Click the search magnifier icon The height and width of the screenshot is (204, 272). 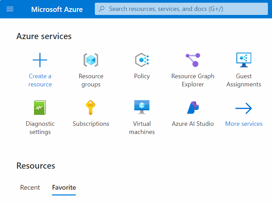coord(102,9)
